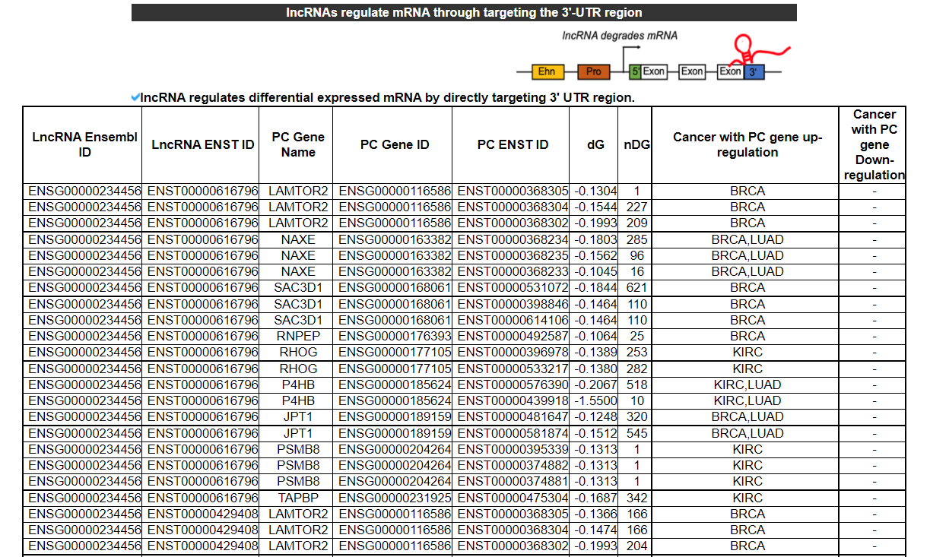Click the green 5' box in diagram
Screen dimensions: 930x557
(636, 71)
